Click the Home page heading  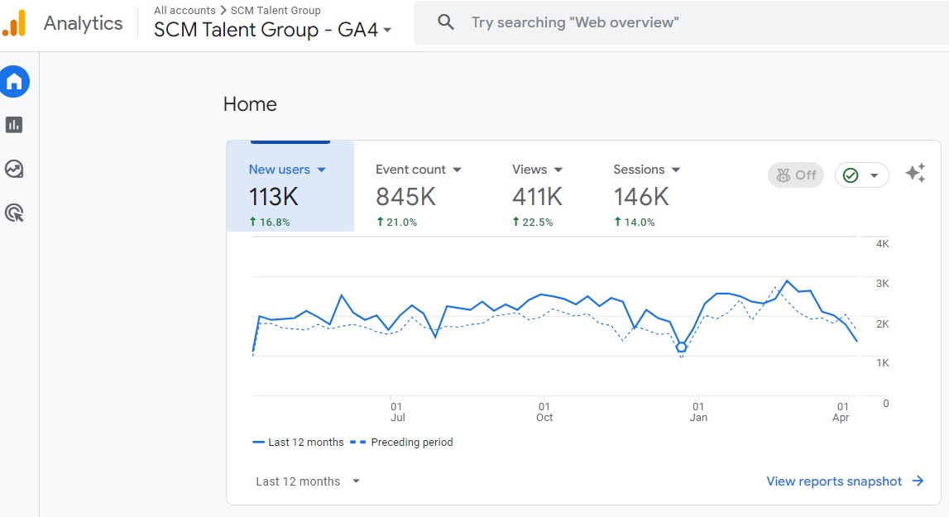pos(250,104)
